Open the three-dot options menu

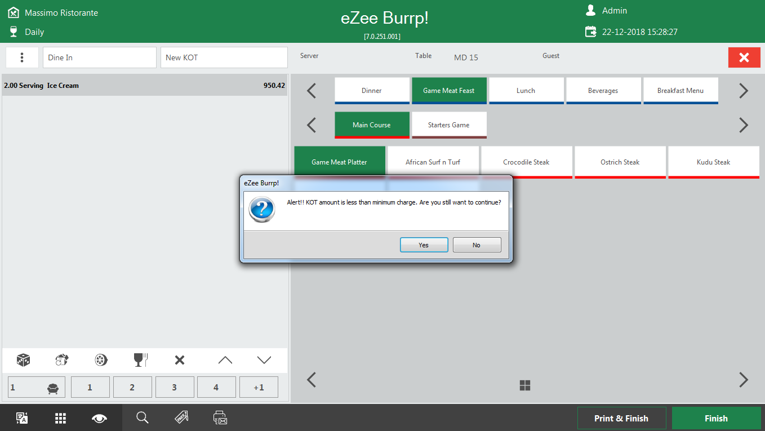[22, 57]
